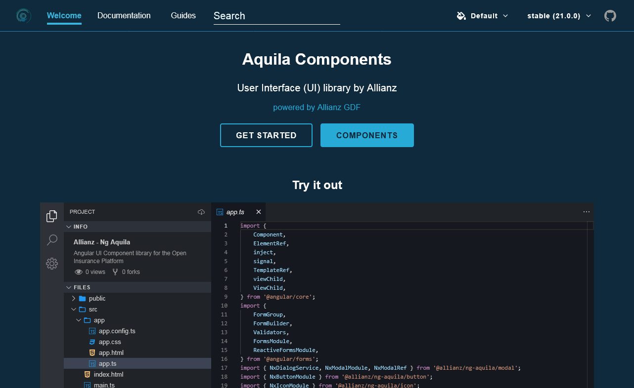Open the editor's three-dot more menu
The height and width of the screenshot is (388, 634).
point(587,212)
